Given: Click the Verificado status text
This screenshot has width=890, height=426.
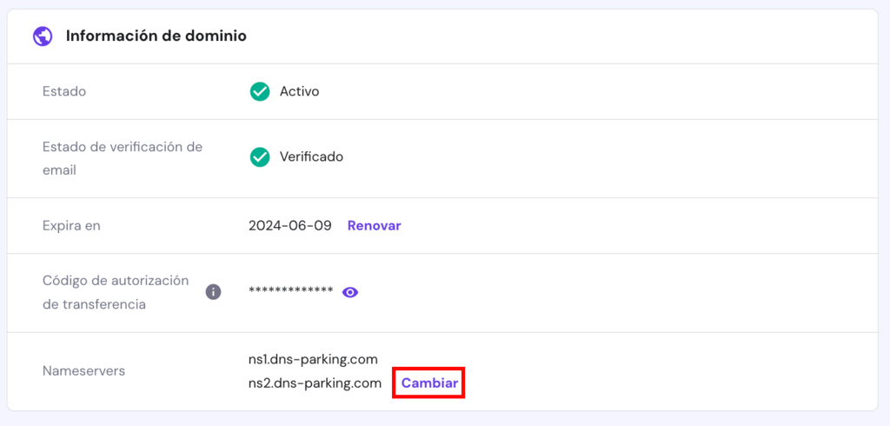Looking at the screenshot, I should coord(311,157).
